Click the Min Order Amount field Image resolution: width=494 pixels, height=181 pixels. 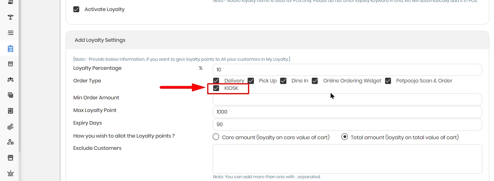pos(347,99)
